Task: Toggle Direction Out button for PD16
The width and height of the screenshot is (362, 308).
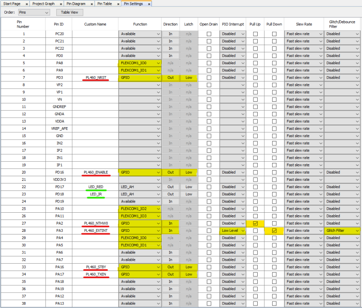Action: (171, 172)
